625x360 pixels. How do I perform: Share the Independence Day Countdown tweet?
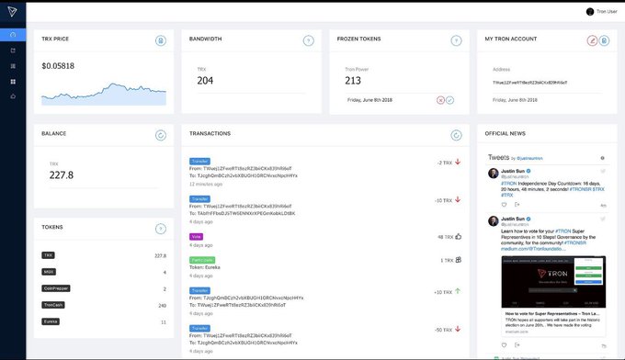517,205
